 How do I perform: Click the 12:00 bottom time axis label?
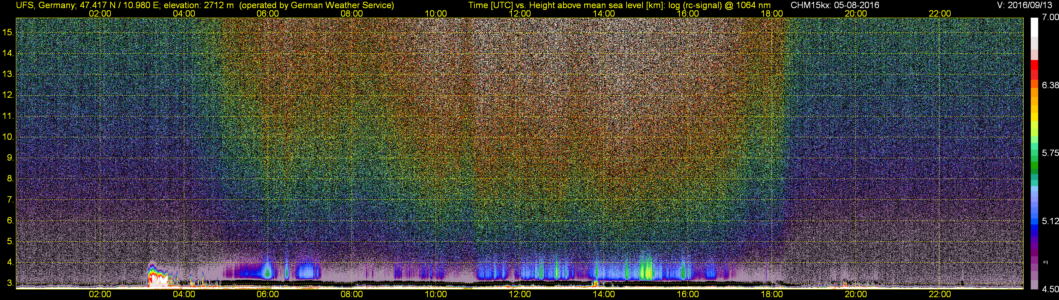pyautogui.click(x=520, y=294)
